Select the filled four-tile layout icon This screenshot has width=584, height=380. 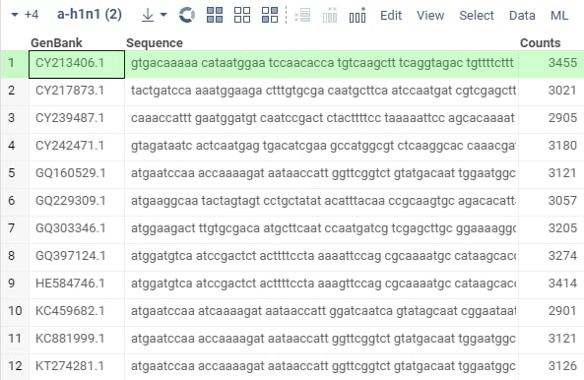[215, 15]
